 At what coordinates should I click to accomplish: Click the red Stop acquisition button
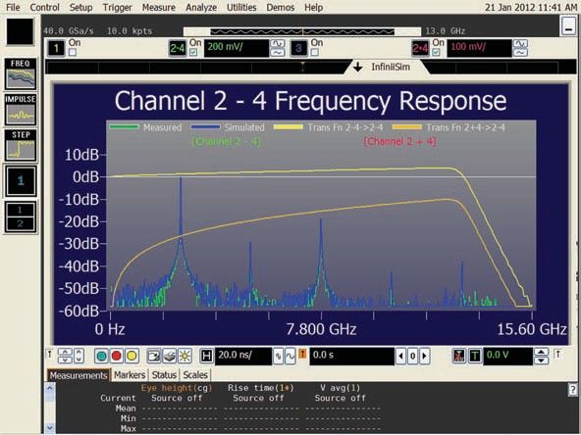[117, 356]
